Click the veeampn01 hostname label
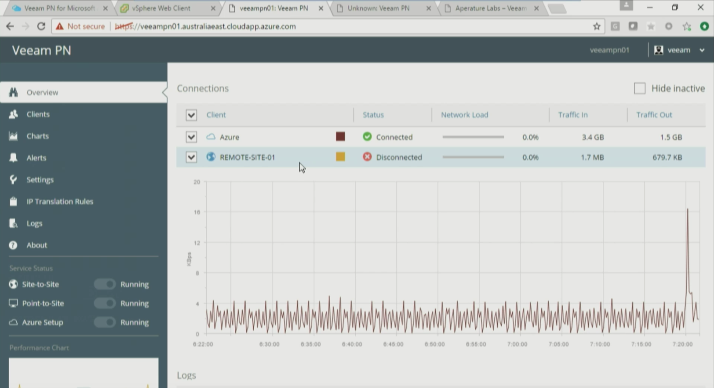The image size is (714, 388). coord(609,50)
